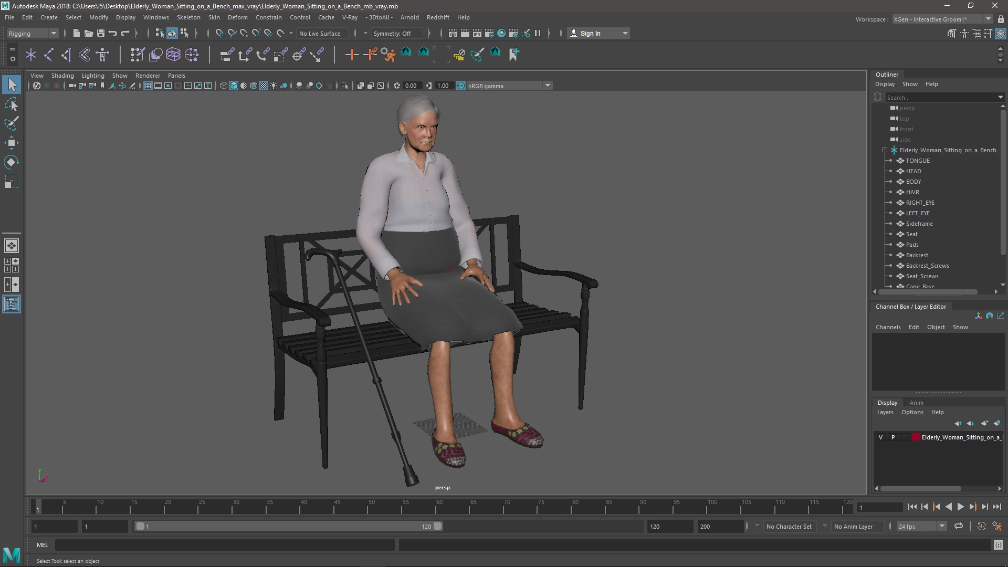Select four-view layout icon
The width and height of the screenshot is (1008, 567).
(12, 265)
